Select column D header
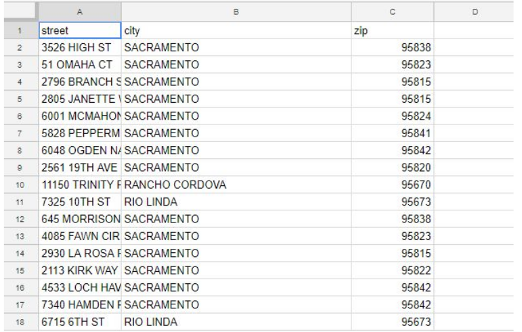 pyautogui.click(x=474, y=12)
